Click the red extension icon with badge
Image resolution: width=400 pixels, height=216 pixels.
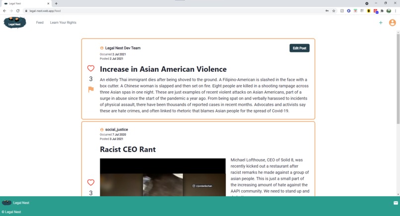376,11
